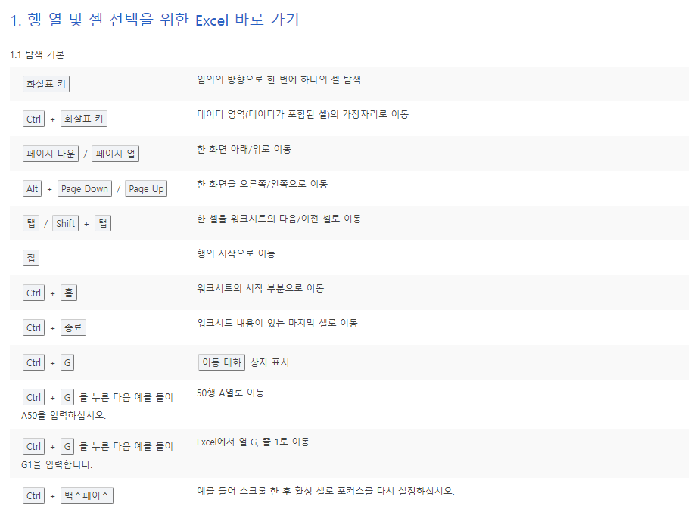
Task: Click the "백스페이스" key label
Action: 87,495
